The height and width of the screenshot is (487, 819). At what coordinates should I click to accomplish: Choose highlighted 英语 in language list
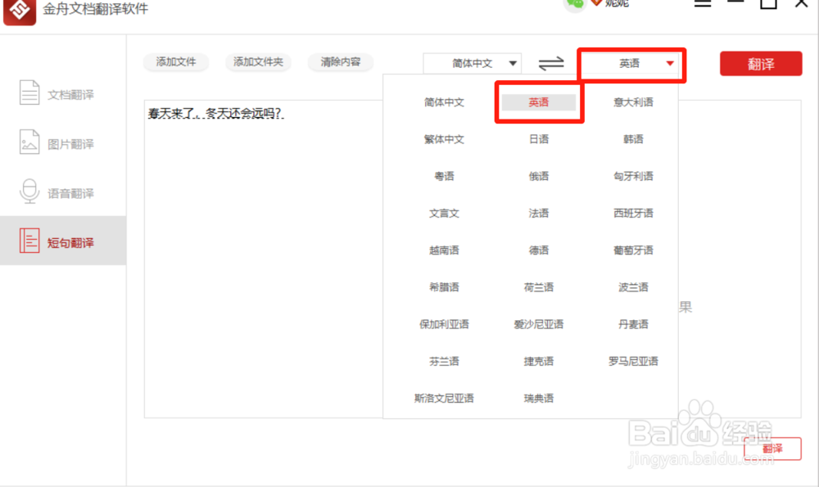point(539,102)
